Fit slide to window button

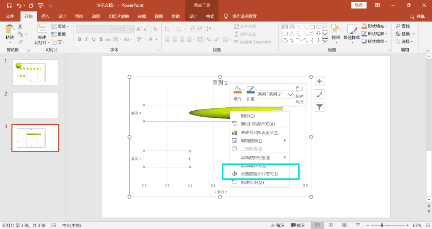428,226
